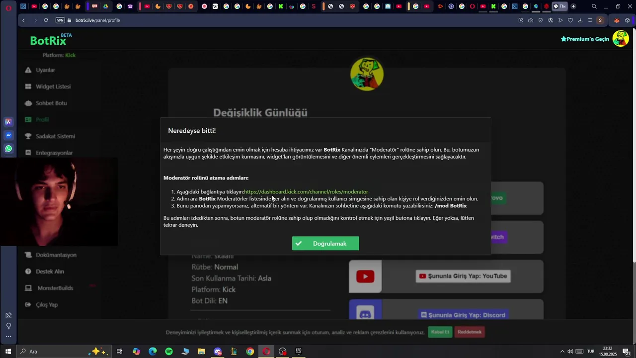
Task: Open Sadakat Sistemi in the sidebar
Action: coord(55,136)
